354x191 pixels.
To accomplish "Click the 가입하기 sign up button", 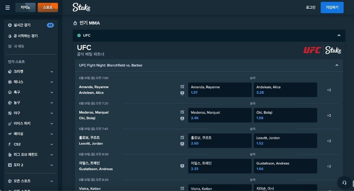I will pos(332,8).
